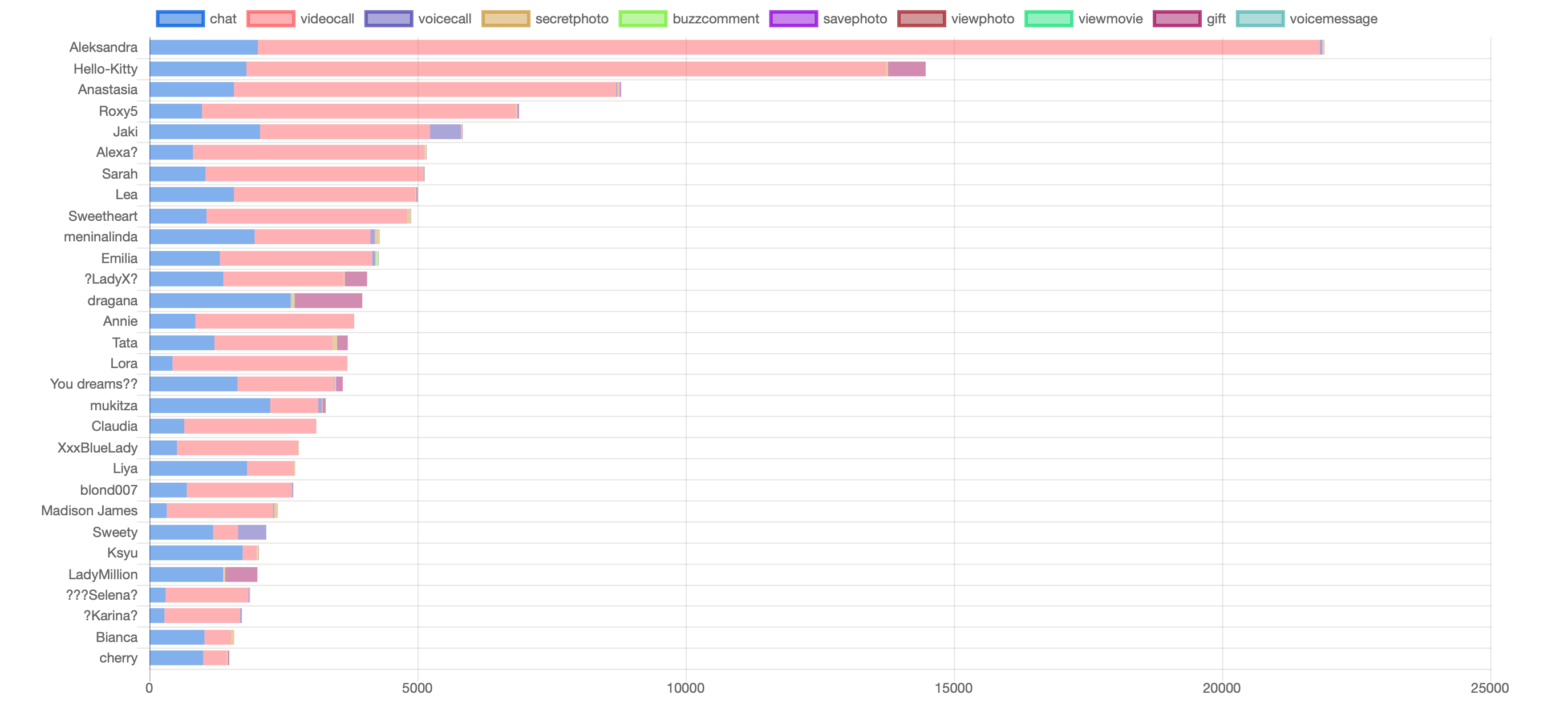The width and height of the screenshot is (1564, 719).
Task: Click the 'meninalinda' axis label
Action: [x=101, y=237]
